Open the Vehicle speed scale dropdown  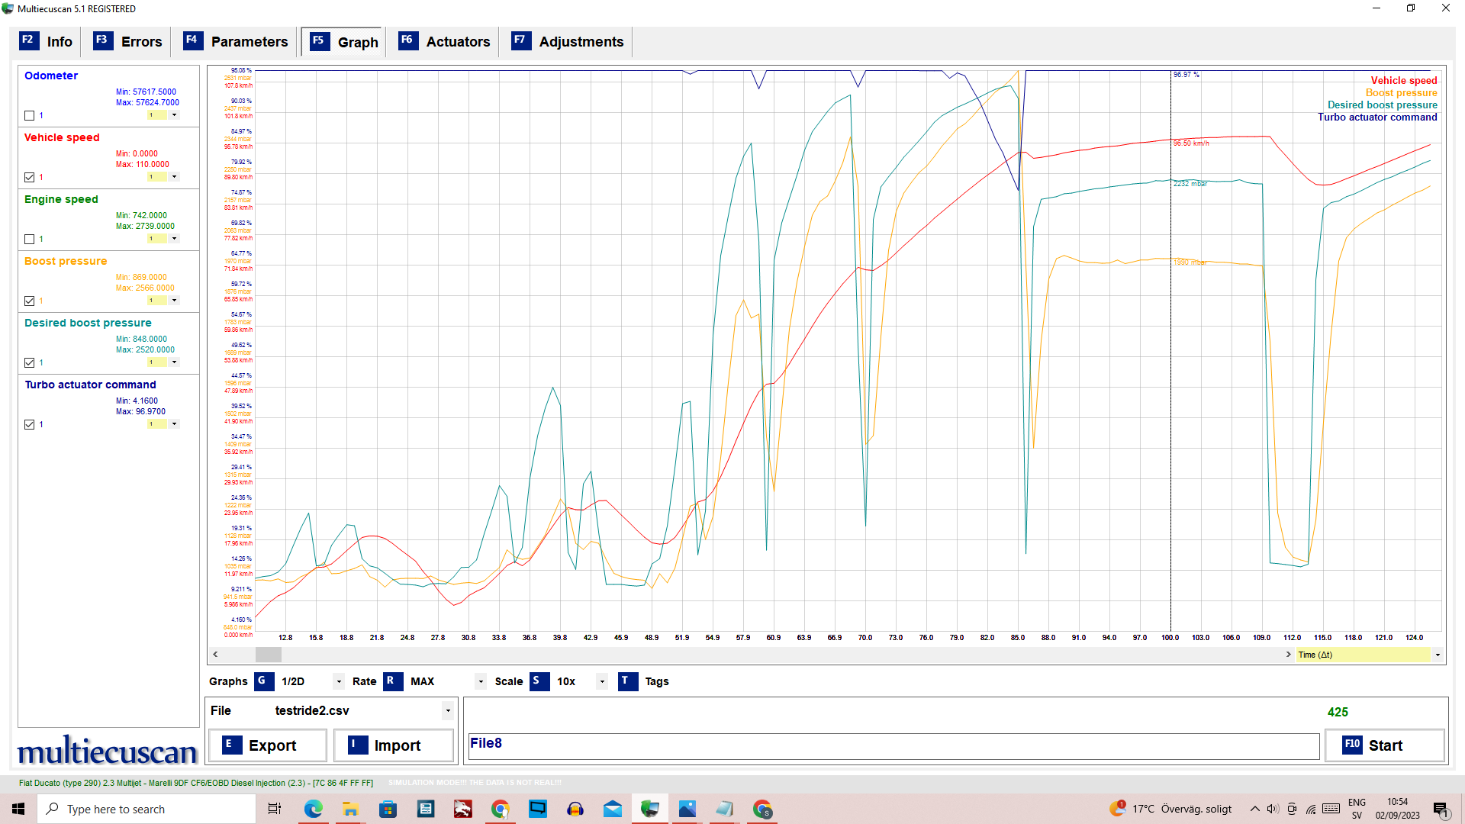point(174,177)
